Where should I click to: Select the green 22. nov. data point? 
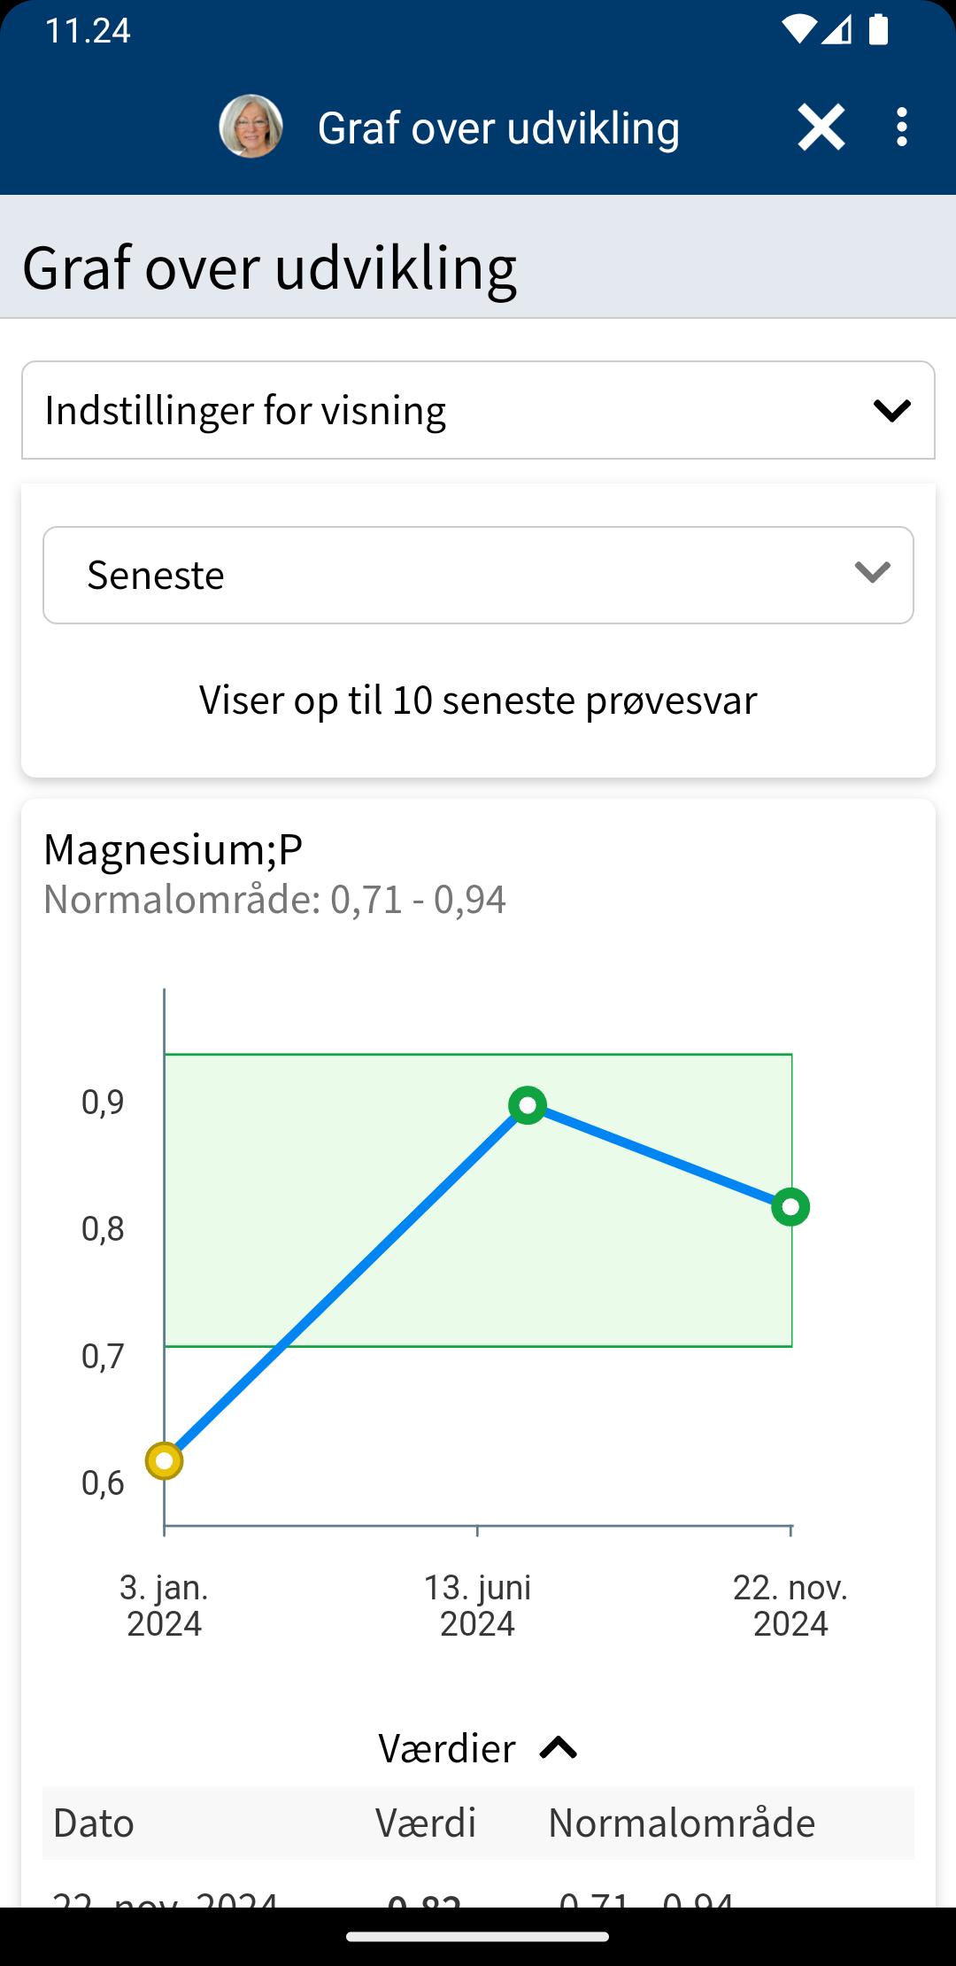pos(790,1207)
